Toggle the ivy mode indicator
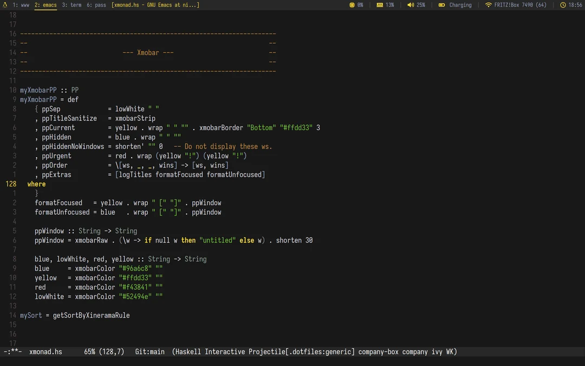Screen dimensions: 585x366 coord(437,351)
